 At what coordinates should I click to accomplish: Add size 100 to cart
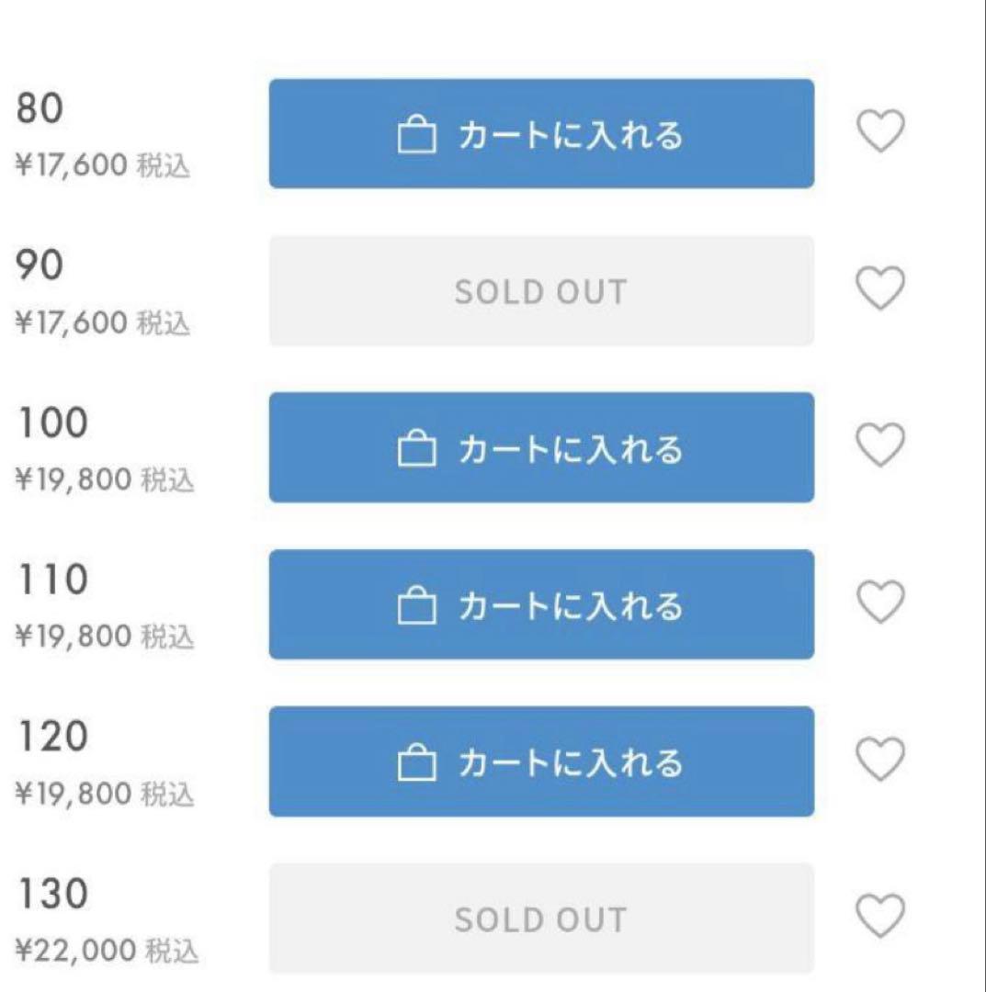tap(541, 447)
